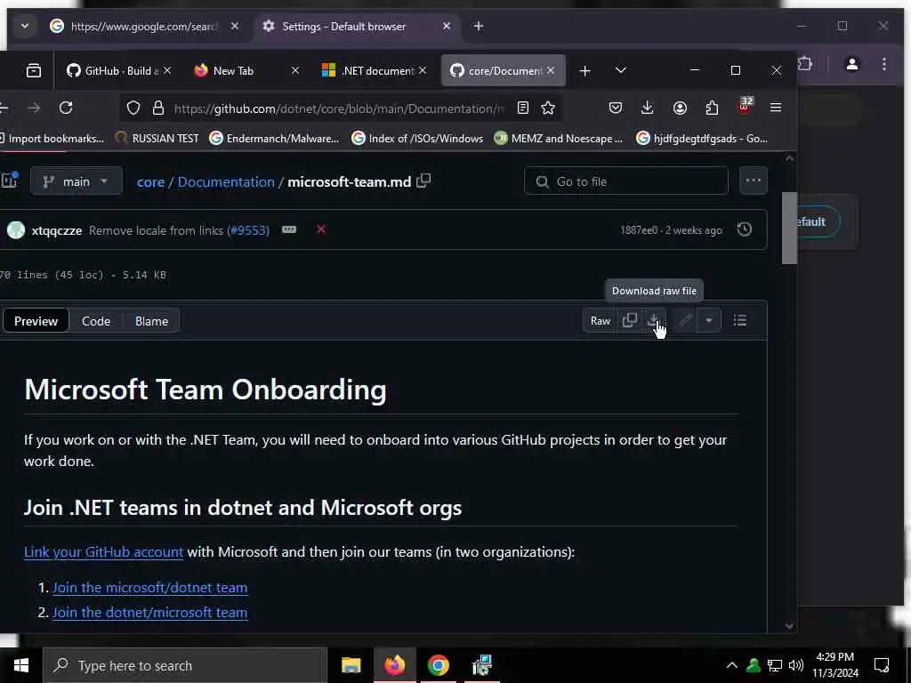Open the Endermanch/Malware bookmark

[x=274, y=138]
